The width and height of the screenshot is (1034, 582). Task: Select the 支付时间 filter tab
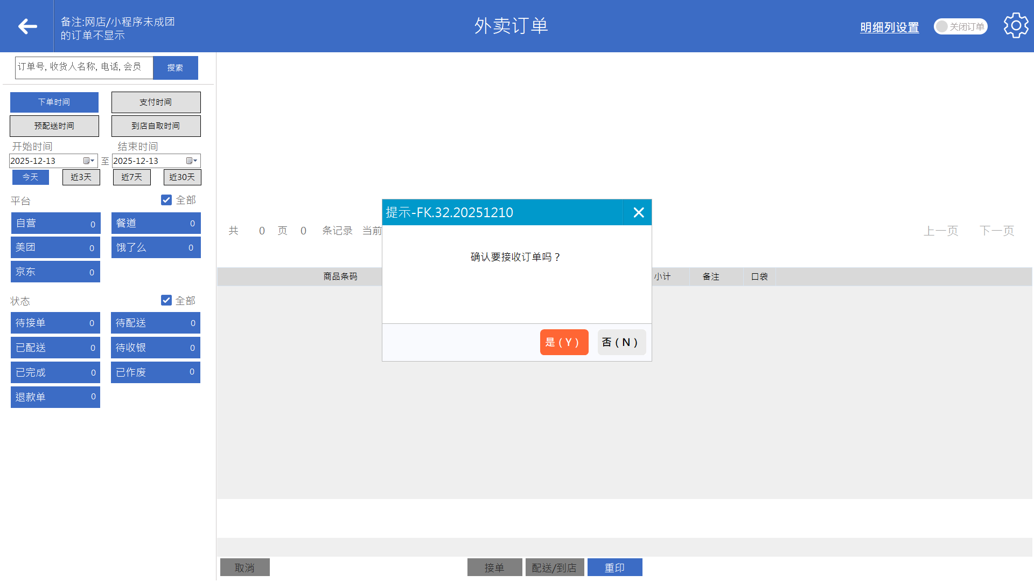coord(156,102)
